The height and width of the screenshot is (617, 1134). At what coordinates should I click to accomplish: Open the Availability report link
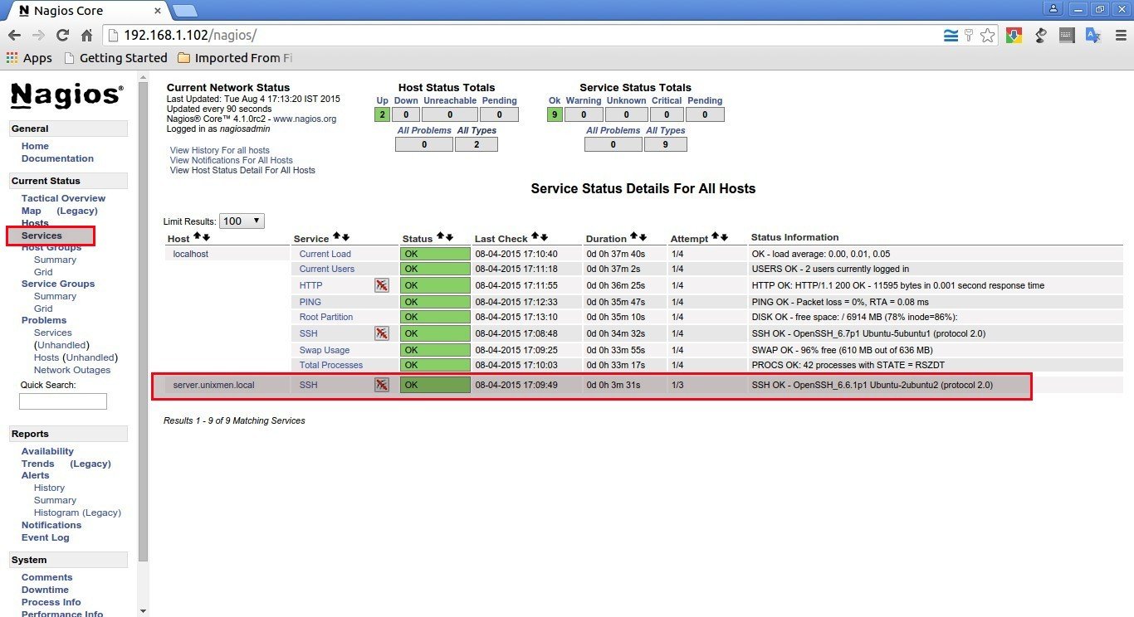[x=47, y=451]
